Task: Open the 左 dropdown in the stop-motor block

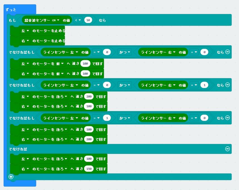Action: (x=25, y=31)
